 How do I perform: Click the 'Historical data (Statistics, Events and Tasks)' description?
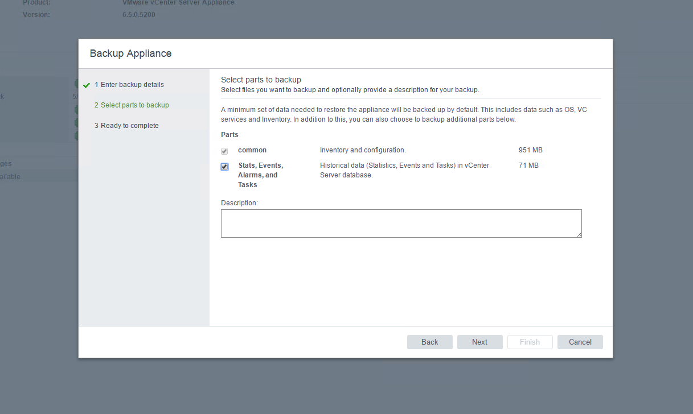click(x=405, y=170)
